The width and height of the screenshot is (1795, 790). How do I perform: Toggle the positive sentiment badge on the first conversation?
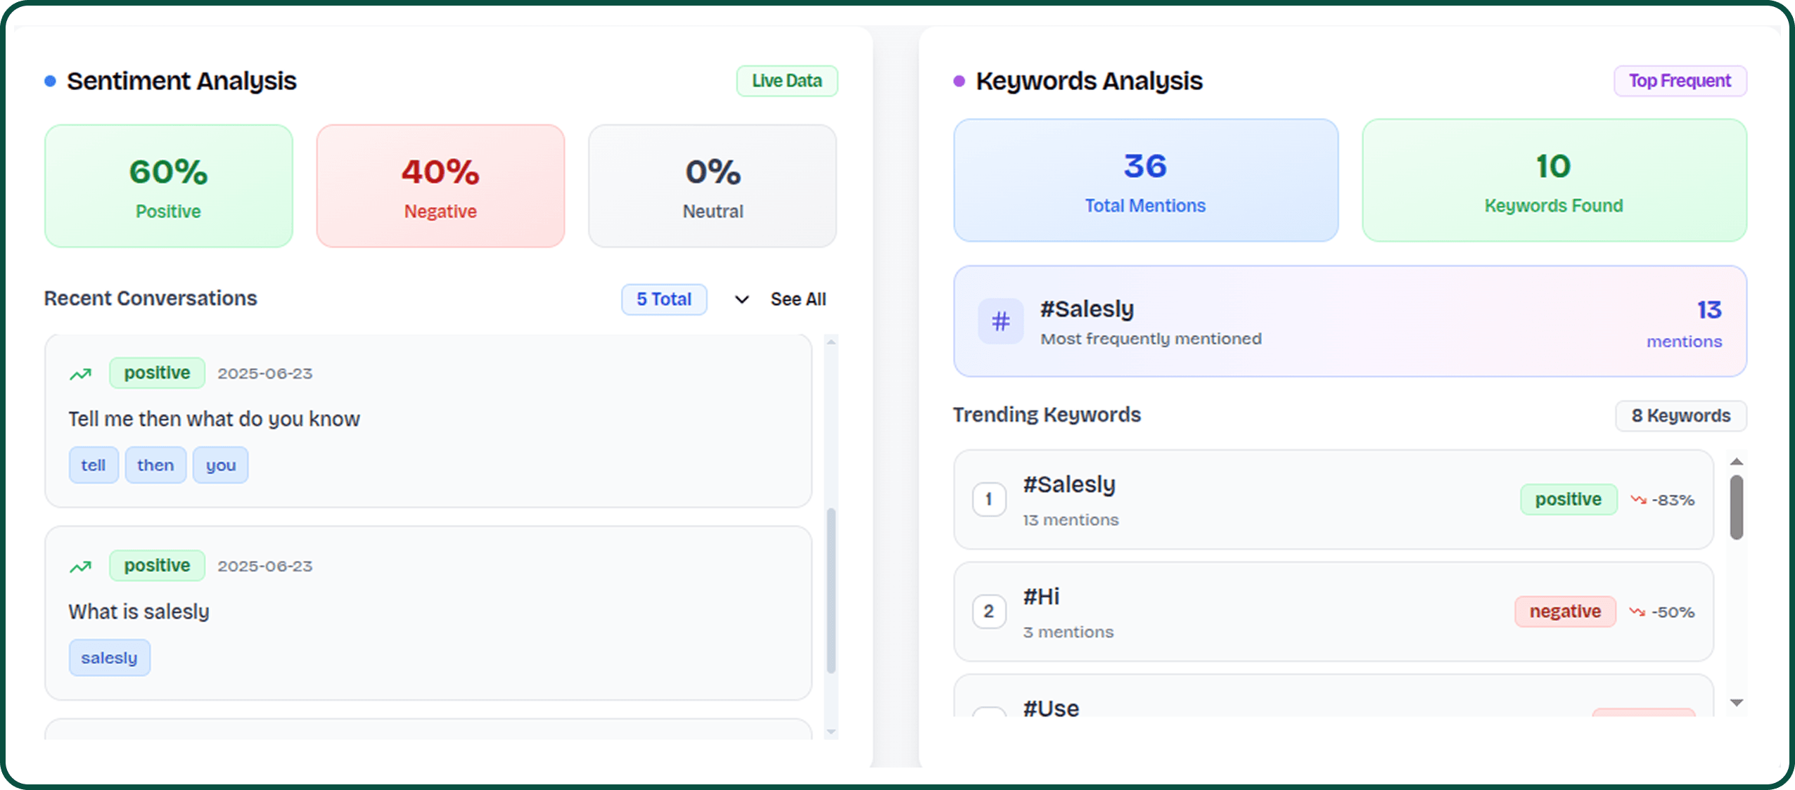click(x=156, y=373)
